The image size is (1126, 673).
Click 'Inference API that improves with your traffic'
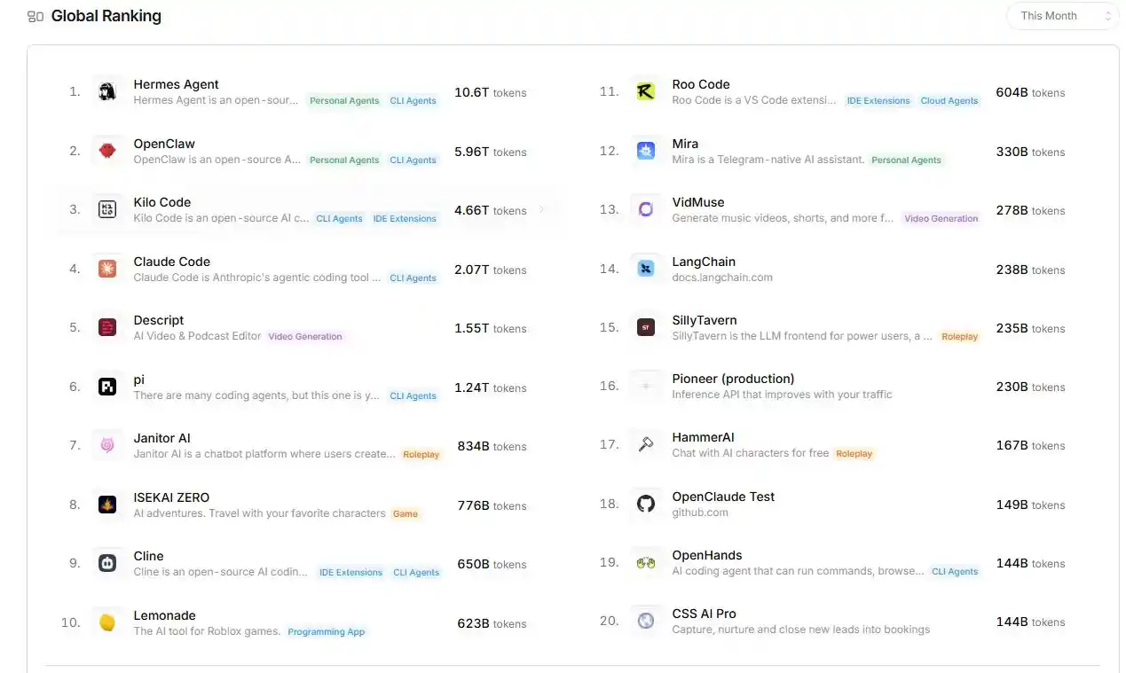(782, 395)
